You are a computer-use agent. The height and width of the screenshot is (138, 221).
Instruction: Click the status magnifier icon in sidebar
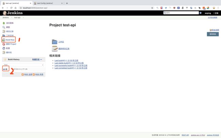point(4,27)
